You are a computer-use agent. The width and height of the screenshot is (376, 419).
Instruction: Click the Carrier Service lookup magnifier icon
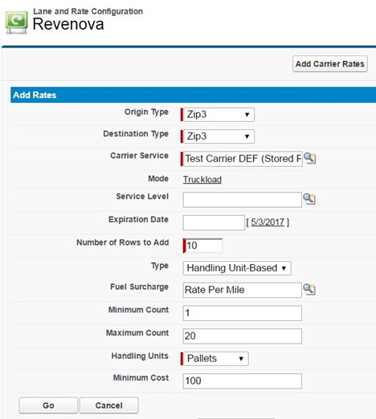[x=309, y=158]
